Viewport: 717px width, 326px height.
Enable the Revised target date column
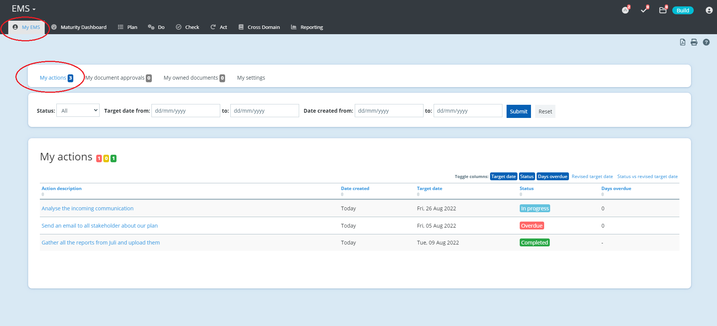click(592, 177)
